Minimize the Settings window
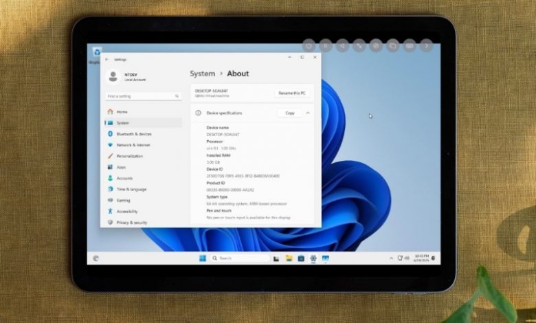This screenshot has height=323, width=536. click(290, 57)
